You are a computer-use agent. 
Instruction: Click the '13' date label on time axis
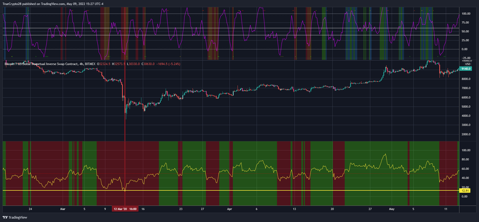click(294, 209)
